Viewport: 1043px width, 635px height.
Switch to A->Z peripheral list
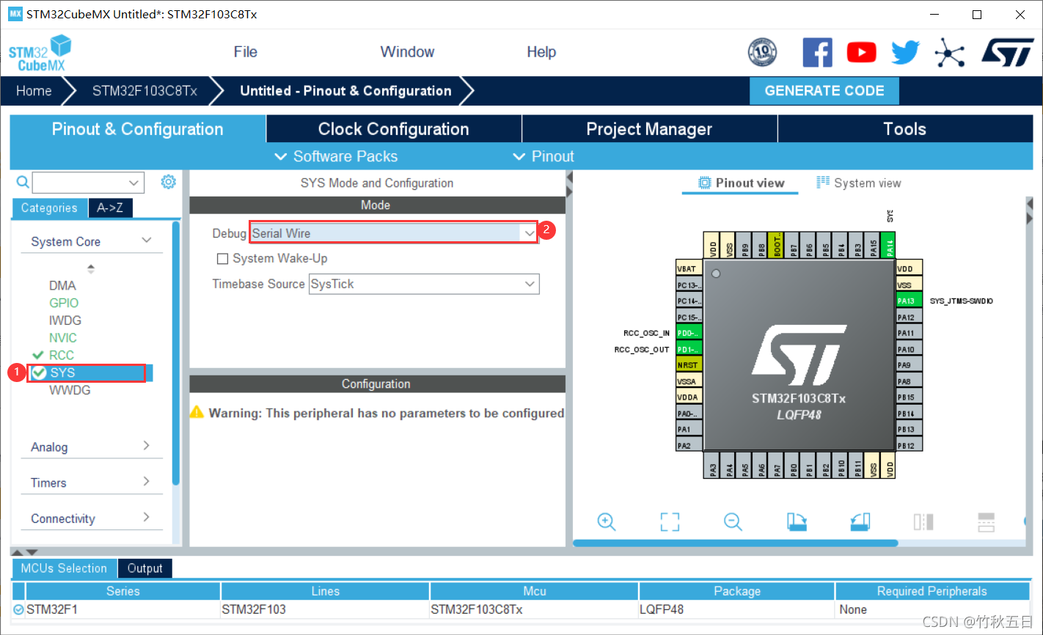pos(110,208)
